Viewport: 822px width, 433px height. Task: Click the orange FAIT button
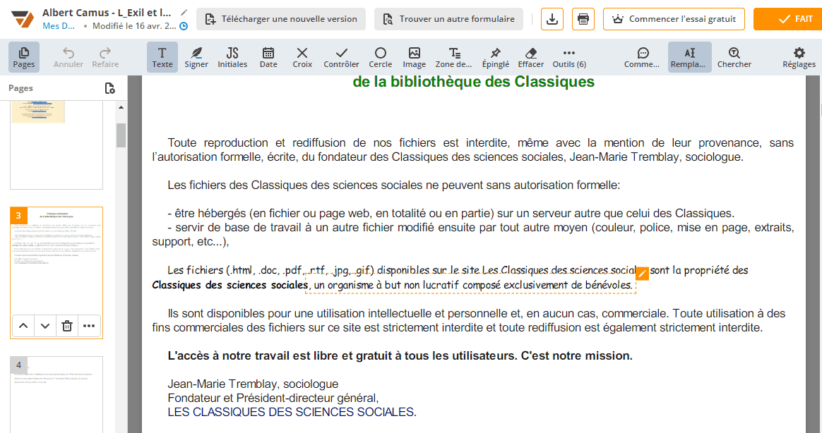788,19
